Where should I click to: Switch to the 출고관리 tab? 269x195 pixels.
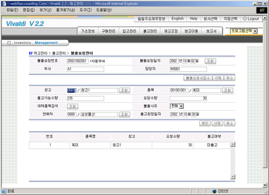click(150, 31)
